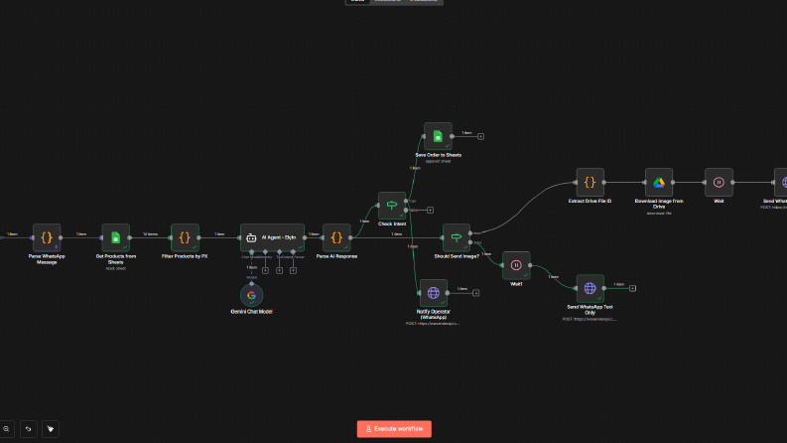Click the Execute workflow button
Image resolution: width=787 pixels, height=443 pixels.
[x=394, y=429]
